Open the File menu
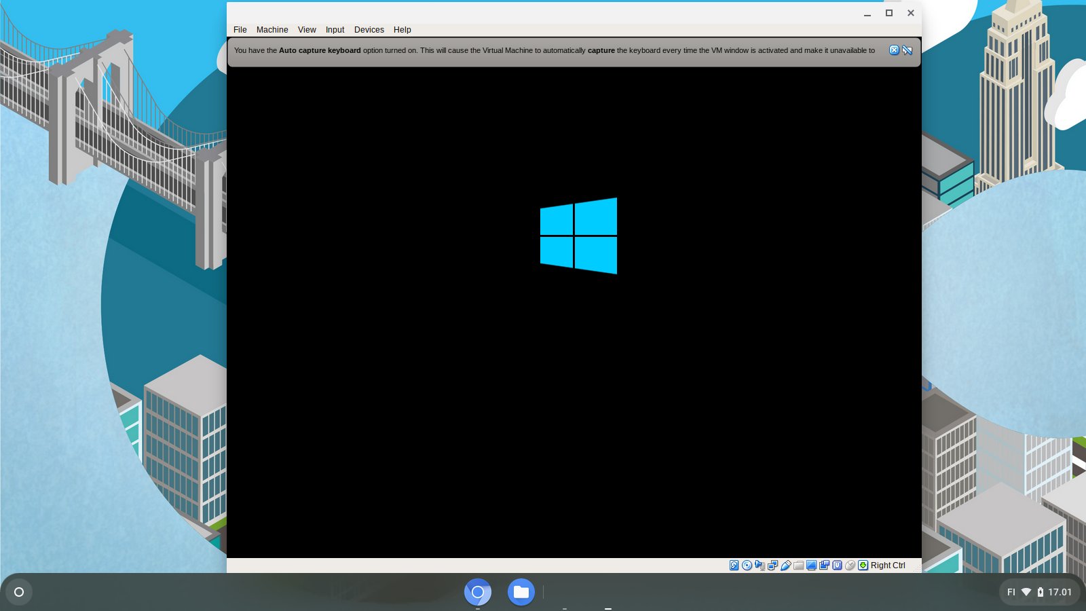This screenshot has width=1086, height=611. click(x=240, y=30)
